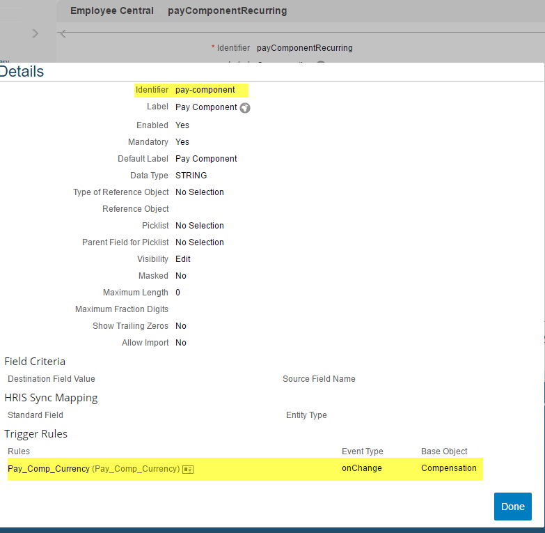545x533 pixels.
Task: Click the HRIS Sync Mapping heading
Action: [51, 398]
